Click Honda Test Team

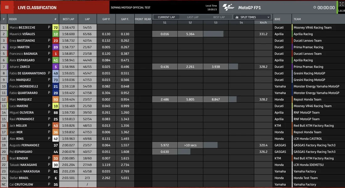pos(305,178)
